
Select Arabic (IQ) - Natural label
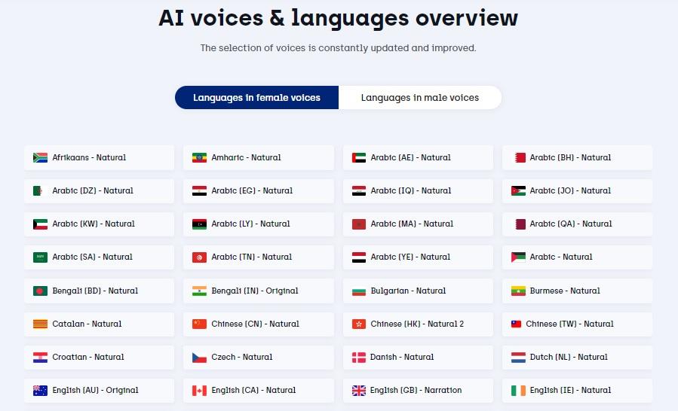click(x=411, y=191)
